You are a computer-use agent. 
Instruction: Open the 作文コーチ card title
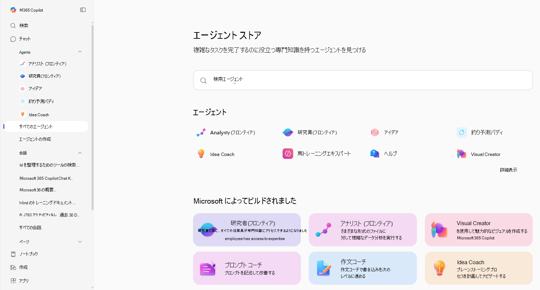coord(353,262)
